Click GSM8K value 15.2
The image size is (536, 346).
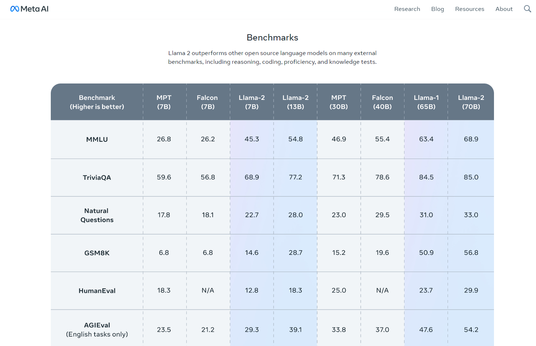click(339, 253)
